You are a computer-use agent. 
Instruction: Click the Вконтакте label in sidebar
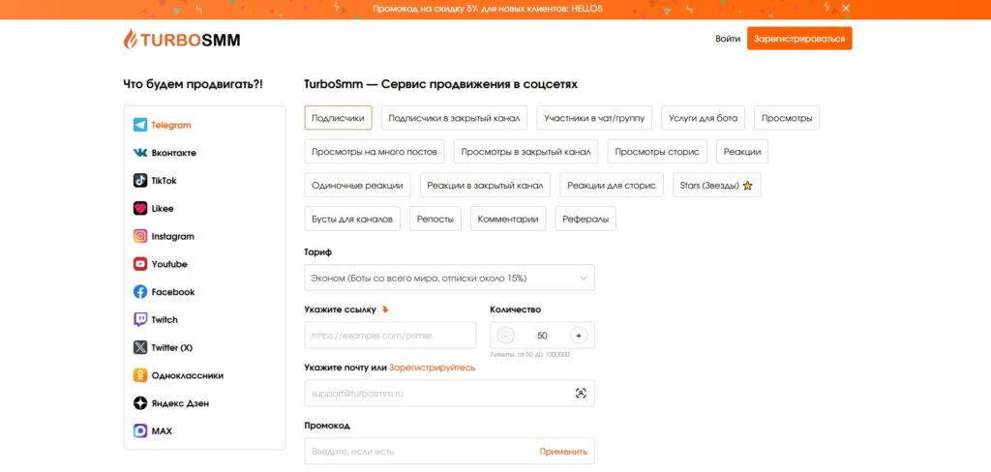coord(174,153)
